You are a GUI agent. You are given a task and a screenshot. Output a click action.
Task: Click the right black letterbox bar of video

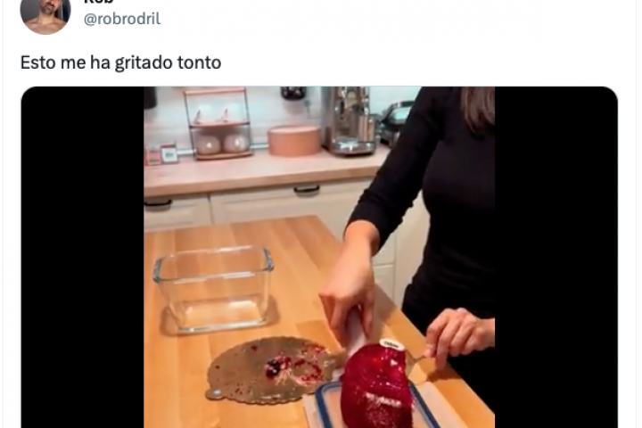tap(556, 257)
